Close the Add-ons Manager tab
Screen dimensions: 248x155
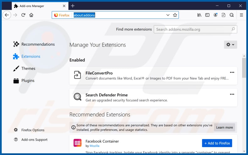64,6
